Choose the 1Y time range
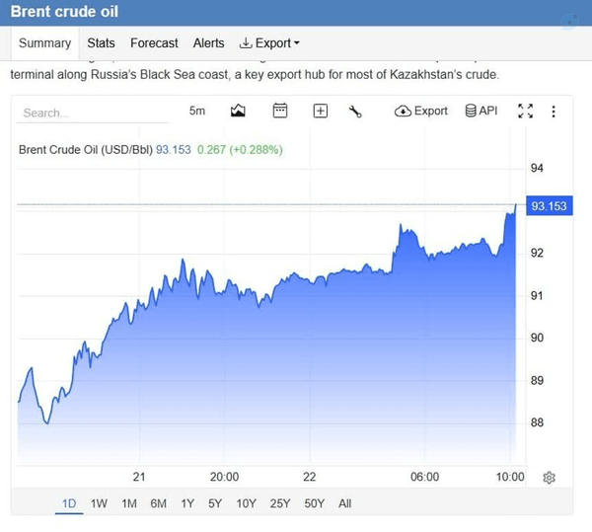 187,503
